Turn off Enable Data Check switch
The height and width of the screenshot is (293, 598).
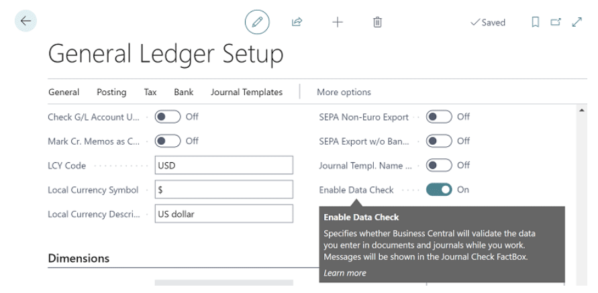pos(438,190)
